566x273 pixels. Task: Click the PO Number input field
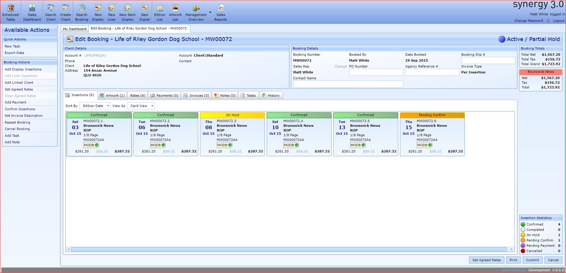coord(376,72)
